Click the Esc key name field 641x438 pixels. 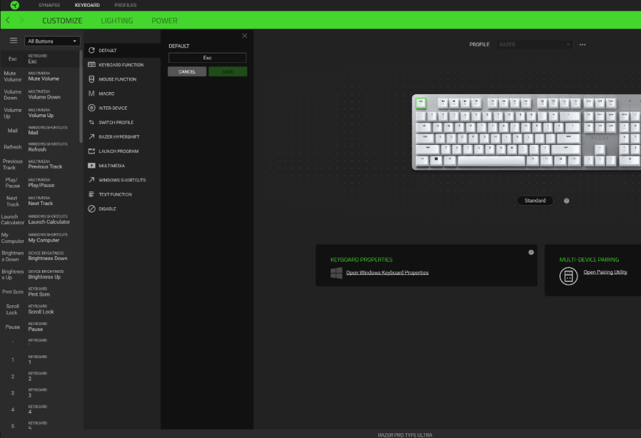207,58
